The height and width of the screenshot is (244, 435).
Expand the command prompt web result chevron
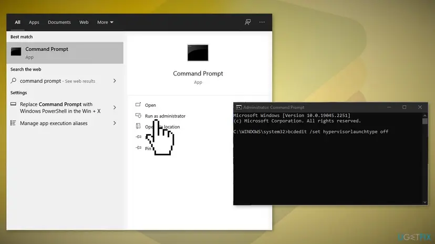115,81
